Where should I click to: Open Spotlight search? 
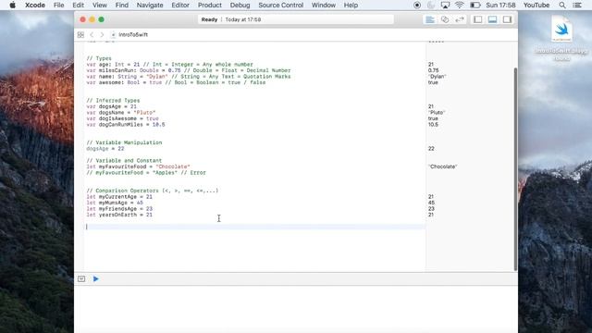coord(562,5)
